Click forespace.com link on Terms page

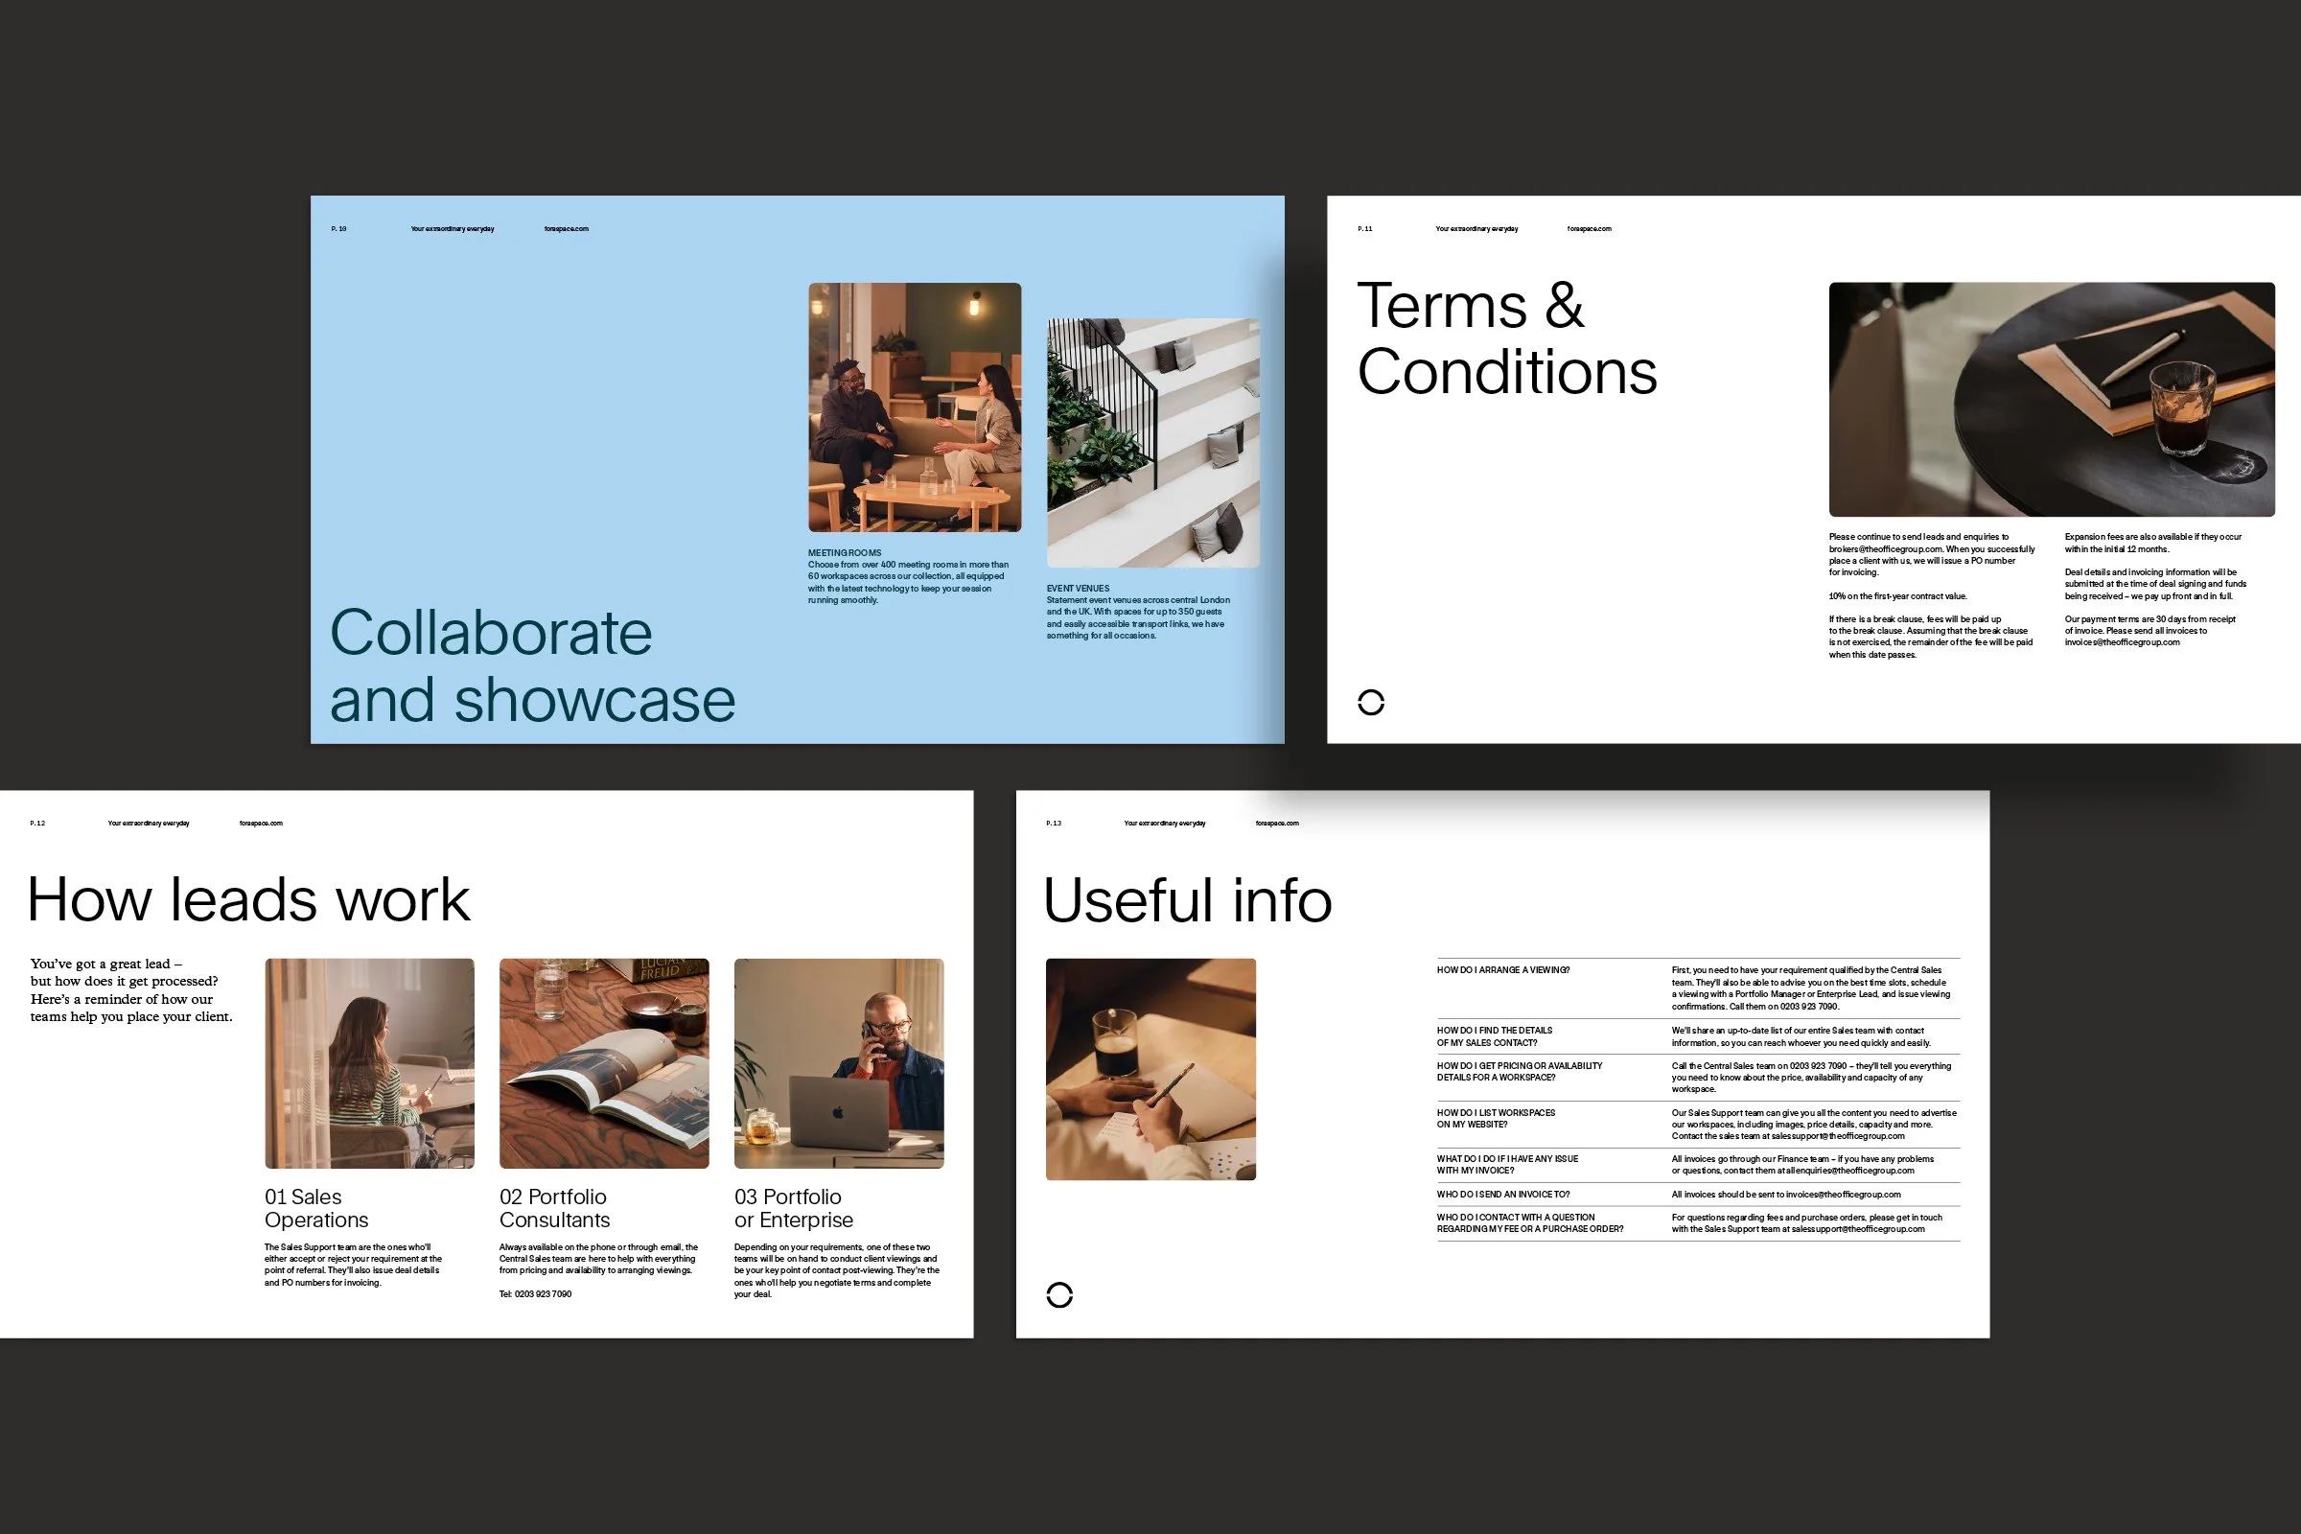click(x=1589, y=229)
